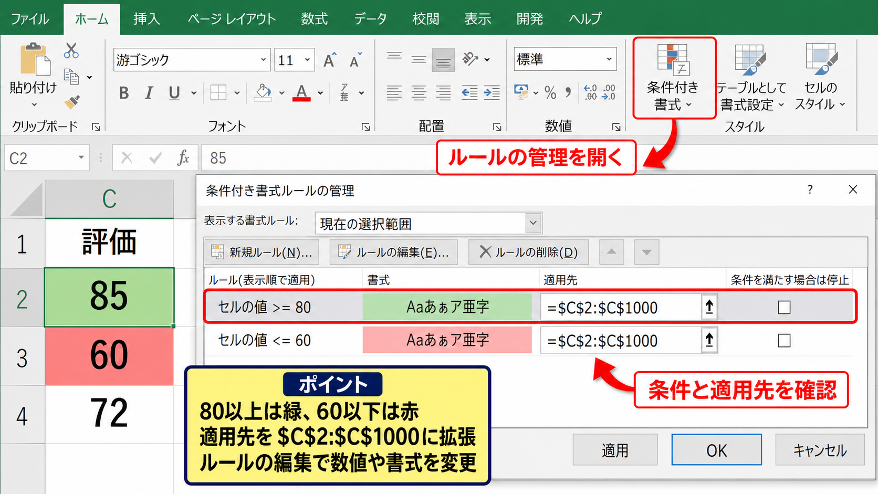Select the green format preview for >= 80 rule
This screenshot has width=878, height=494.
447,307
